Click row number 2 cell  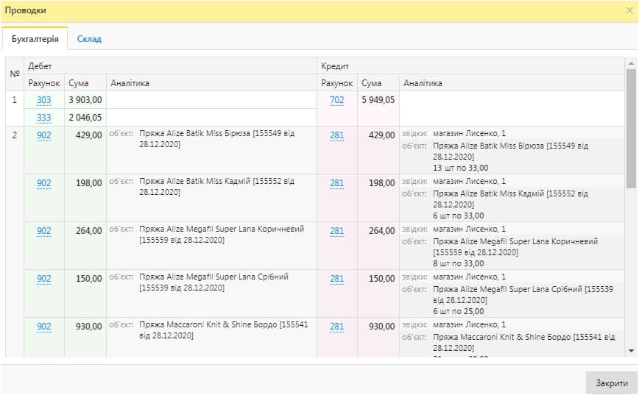point(15,242)
